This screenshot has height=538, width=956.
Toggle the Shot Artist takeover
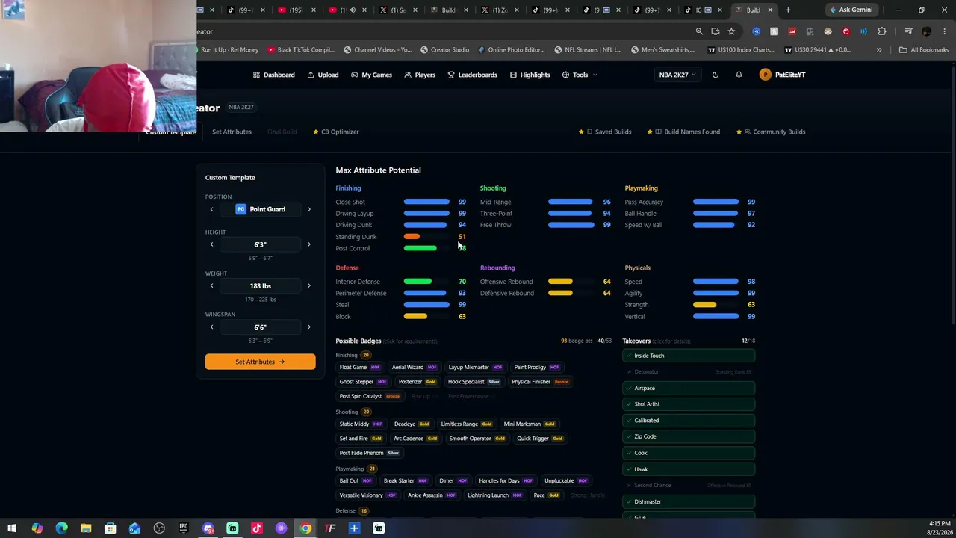click(689, 404)
